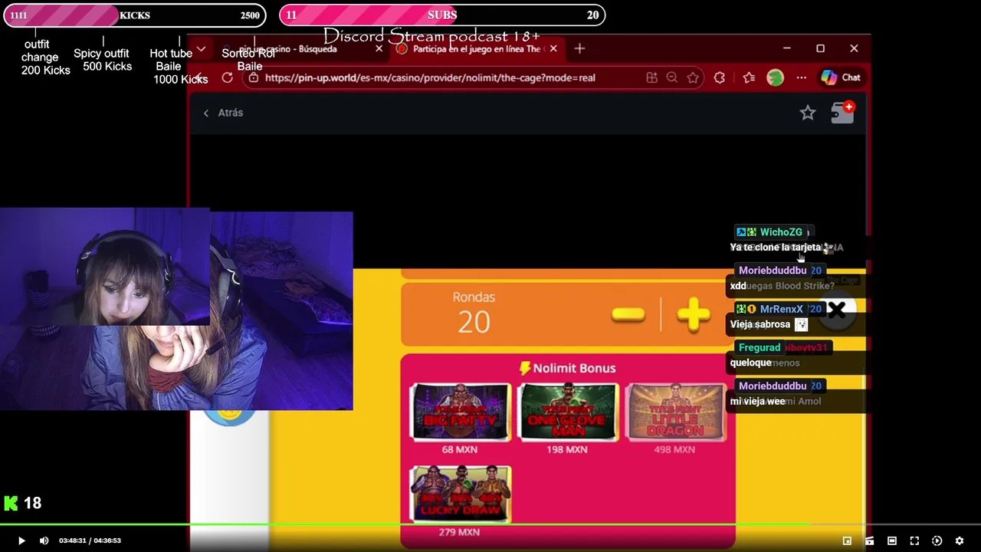Click the browser refresh icon
The height and width of the screenshot is (552, 981).
[228, 77]
